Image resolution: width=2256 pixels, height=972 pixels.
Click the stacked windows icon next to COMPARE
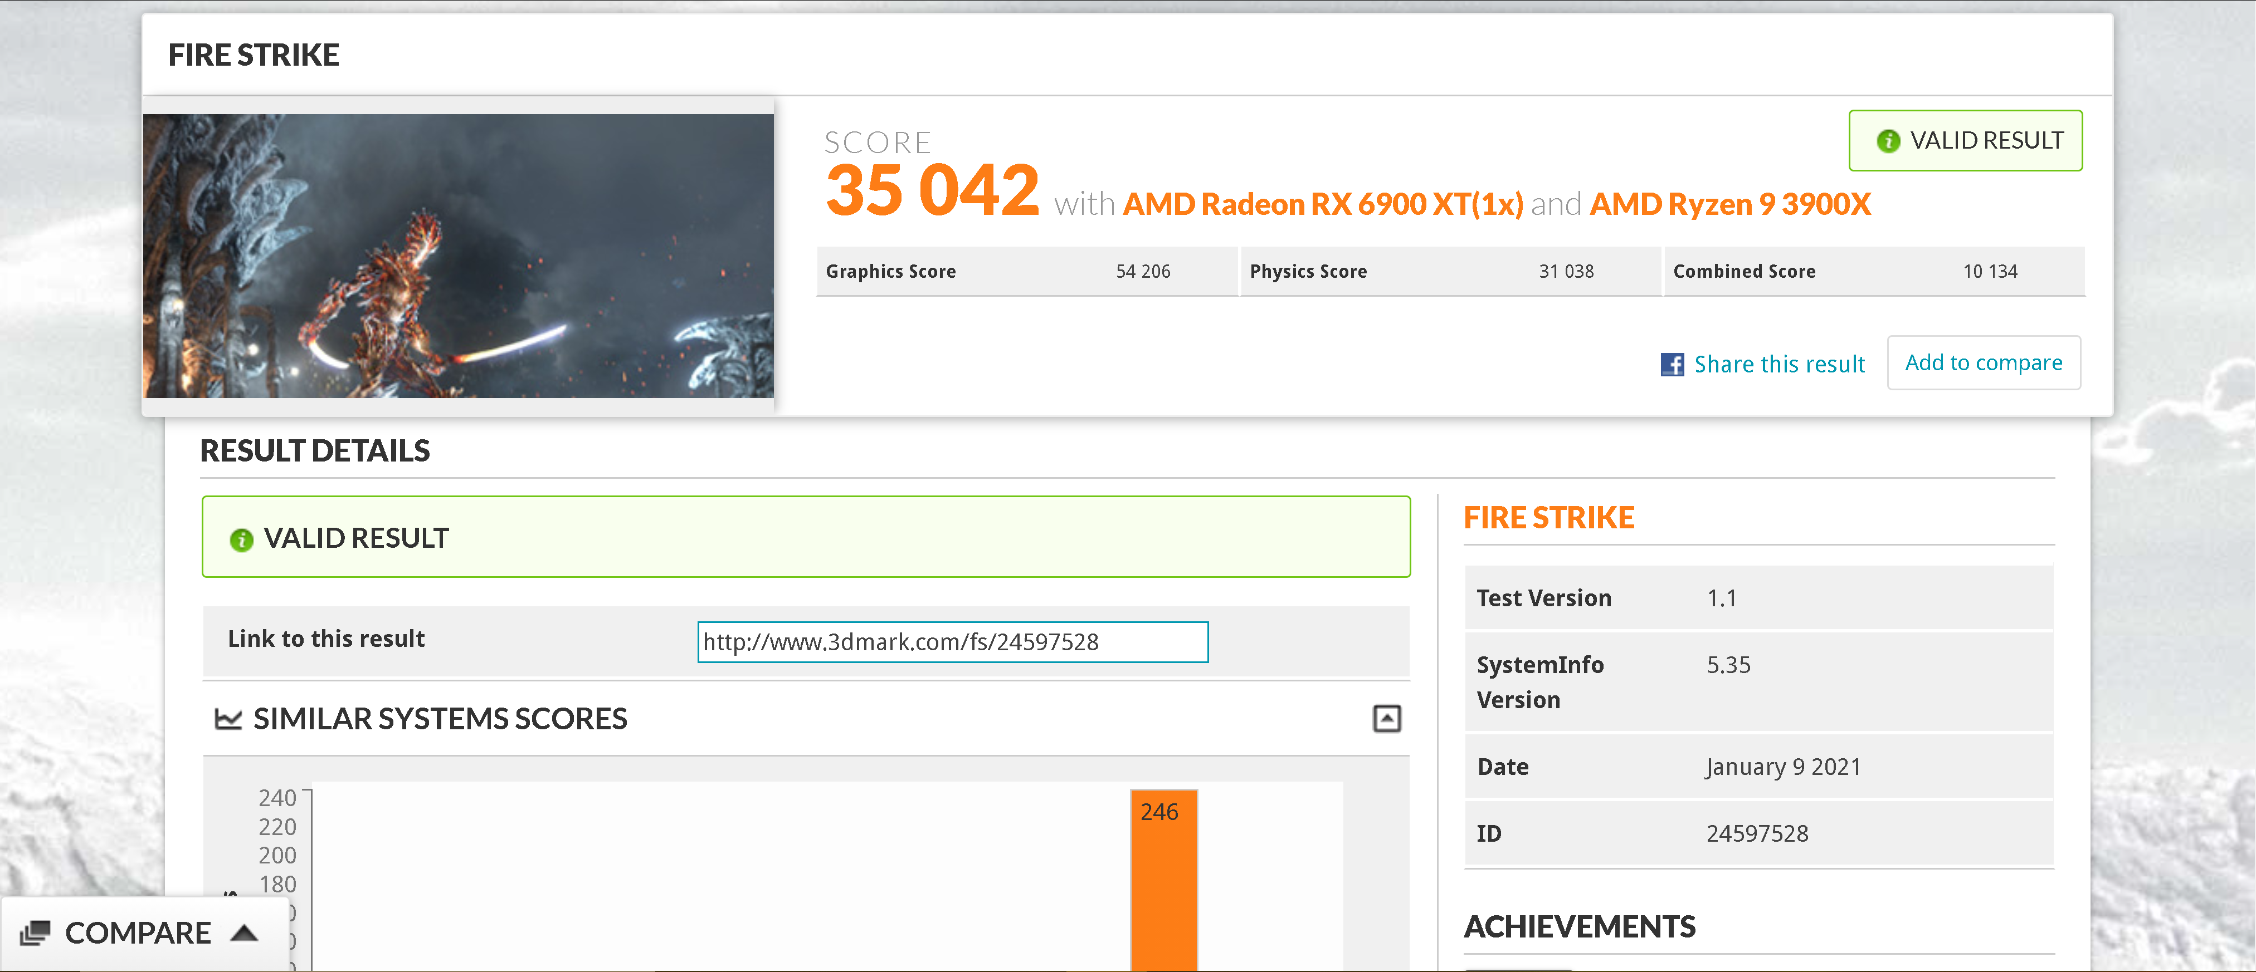coord(35,932)
